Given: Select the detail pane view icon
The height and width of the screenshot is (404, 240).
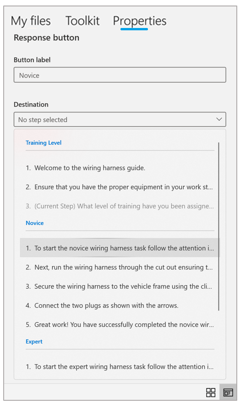Looking at the screenshot, I should 228,393.
